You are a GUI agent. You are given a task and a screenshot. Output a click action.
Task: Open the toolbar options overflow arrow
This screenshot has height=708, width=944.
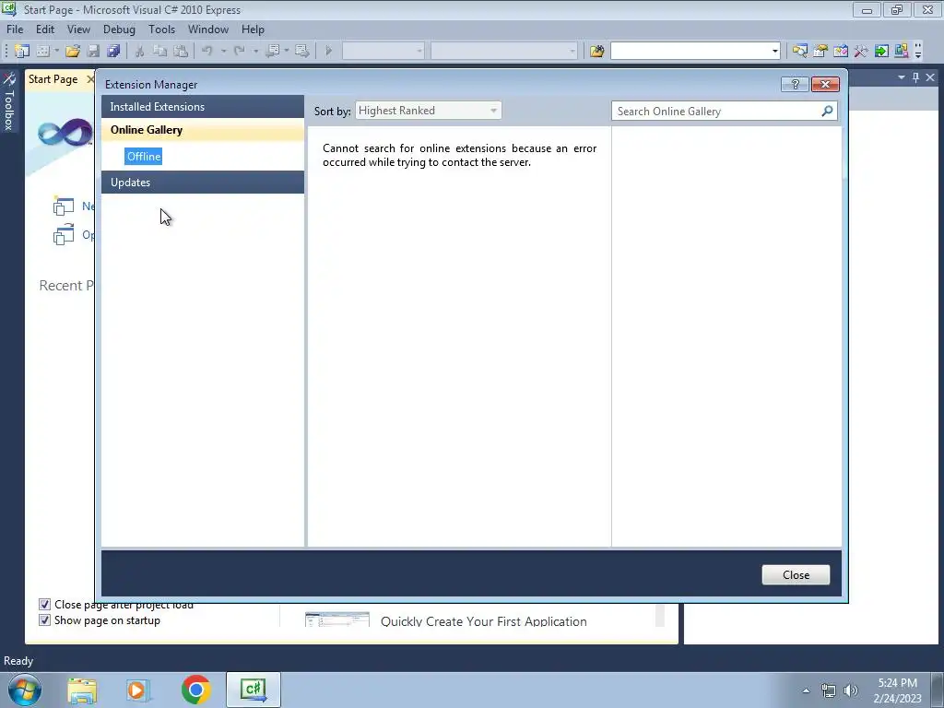(918, 52)
